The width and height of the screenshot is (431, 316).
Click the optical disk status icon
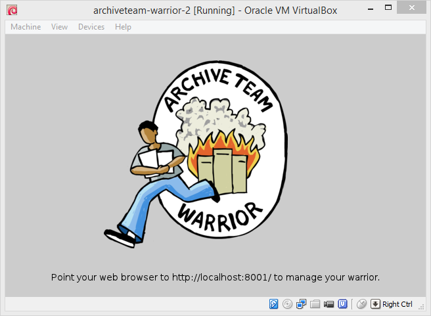pos(287,304)
